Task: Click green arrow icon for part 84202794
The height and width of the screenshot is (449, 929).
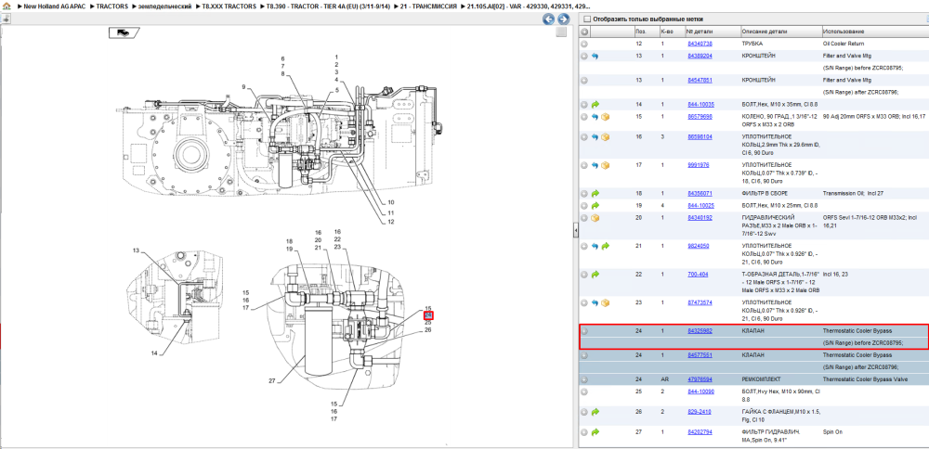Action: 595,432
